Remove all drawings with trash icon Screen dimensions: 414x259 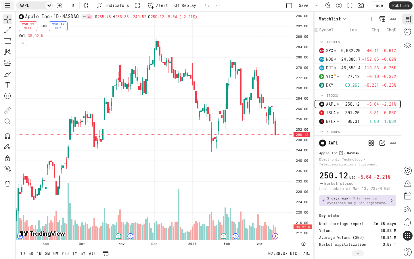[7, 183]
